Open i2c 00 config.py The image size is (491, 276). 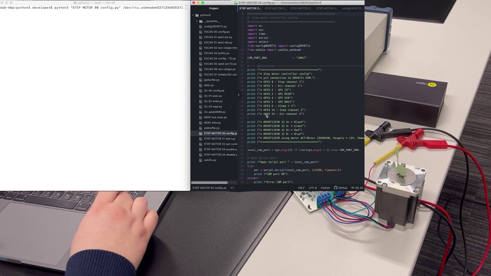(214, 90)
